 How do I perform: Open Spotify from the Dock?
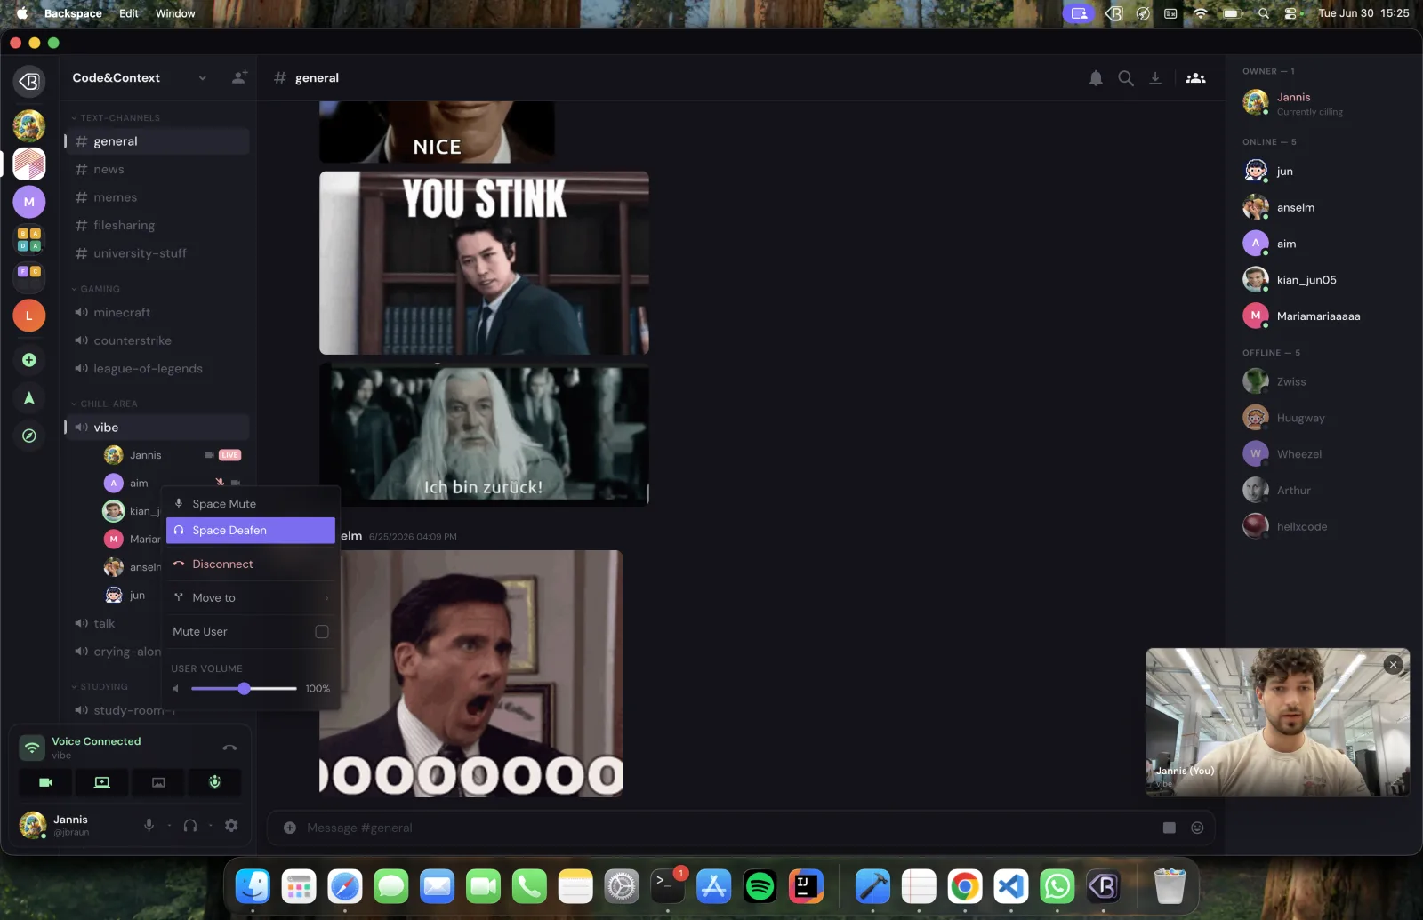click(x=760, y=886)
